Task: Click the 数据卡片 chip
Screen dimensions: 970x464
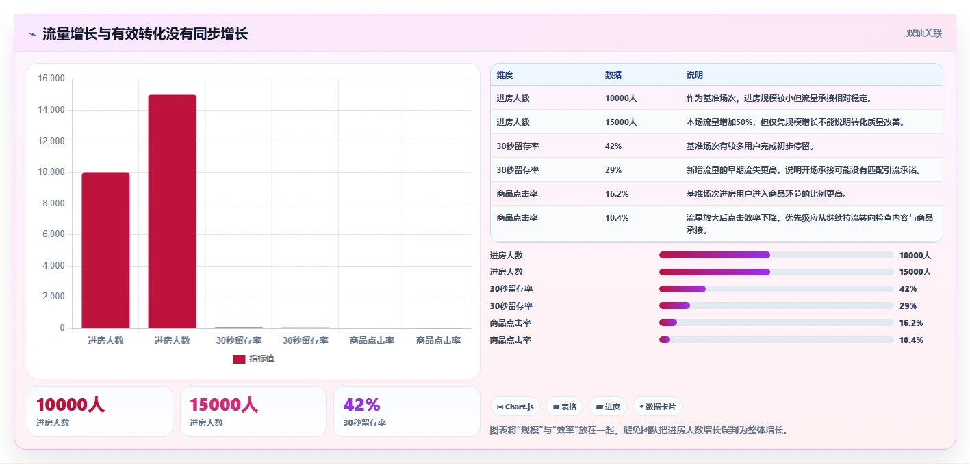Action: point(657,407)
